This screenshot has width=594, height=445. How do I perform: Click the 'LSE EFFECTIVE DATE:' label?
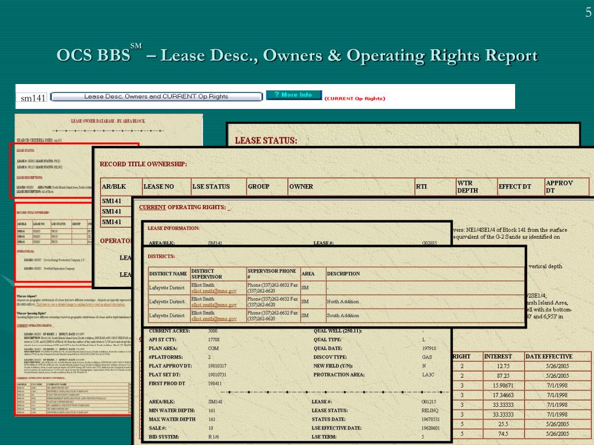(336, 428)
